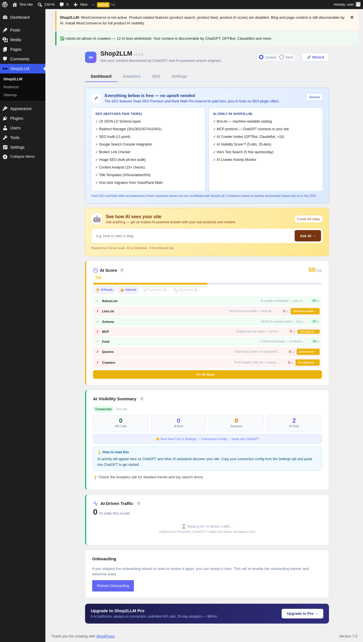
Task: Click the plus icon beside New
Action: coord(75,5)
